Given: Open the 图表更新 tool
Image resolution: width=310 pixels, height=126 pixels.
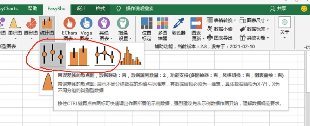Looking at the screenshot, I should click(196, 29).
